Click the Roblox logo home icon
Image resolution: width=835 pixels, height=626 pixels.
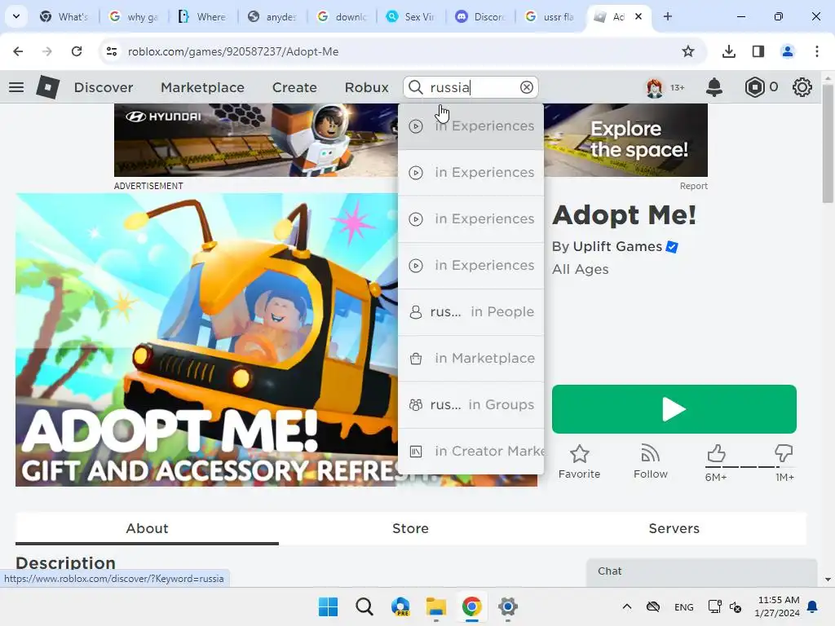[47, 87]
